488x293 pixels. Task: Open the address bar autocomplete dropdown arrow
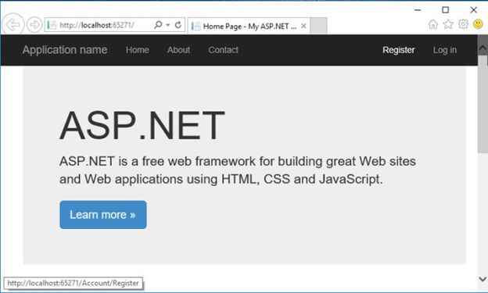tap(167, 25)
